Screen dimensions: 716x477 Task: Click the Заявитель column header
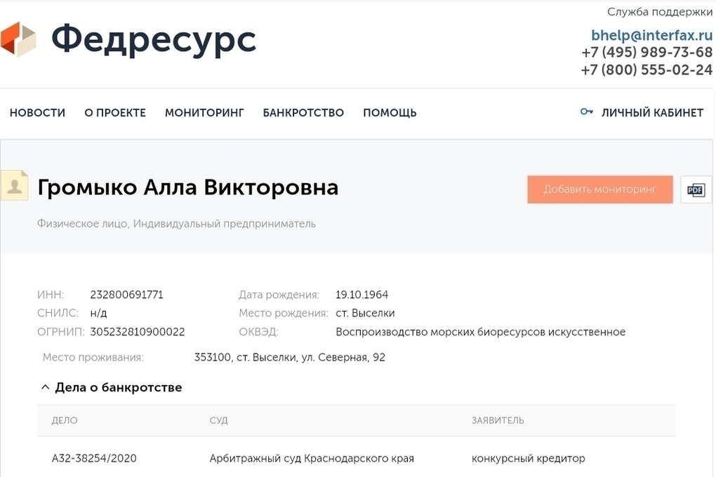[498, 420]
